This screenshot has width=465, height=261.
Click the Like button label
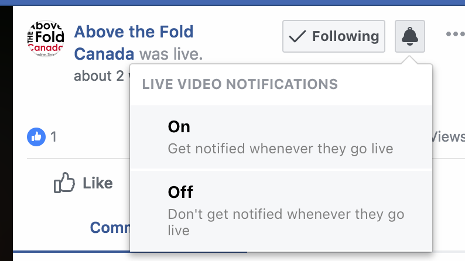pyautogui.click(x=97, y=183)
